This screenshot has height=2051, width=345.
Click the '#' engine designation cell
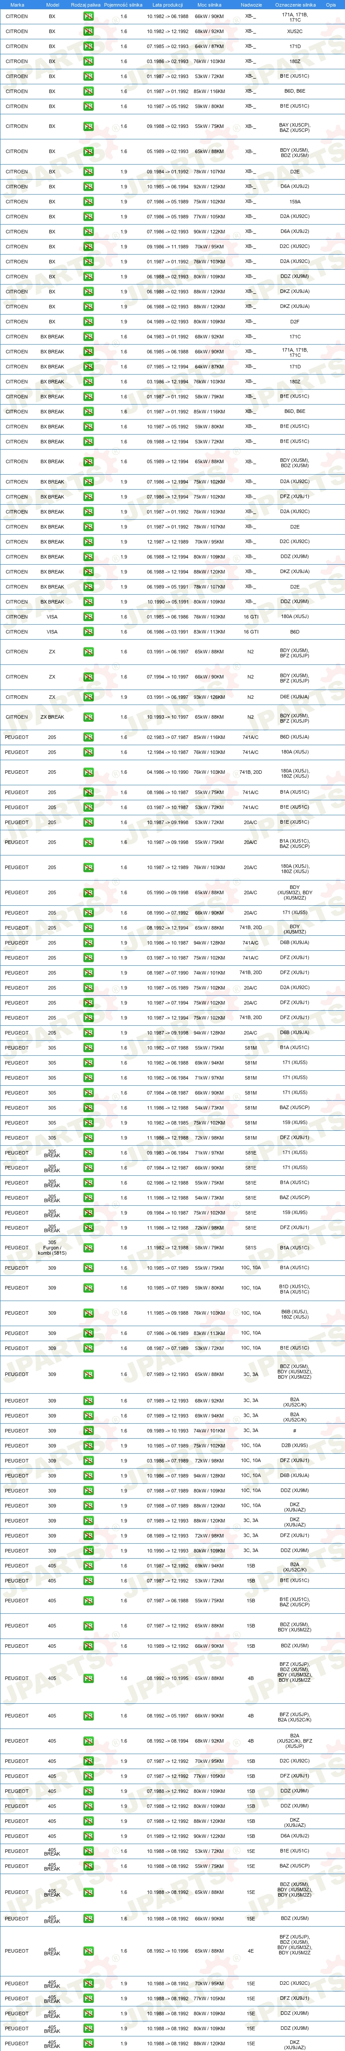pyautogui.click(x=295, y=1431)
